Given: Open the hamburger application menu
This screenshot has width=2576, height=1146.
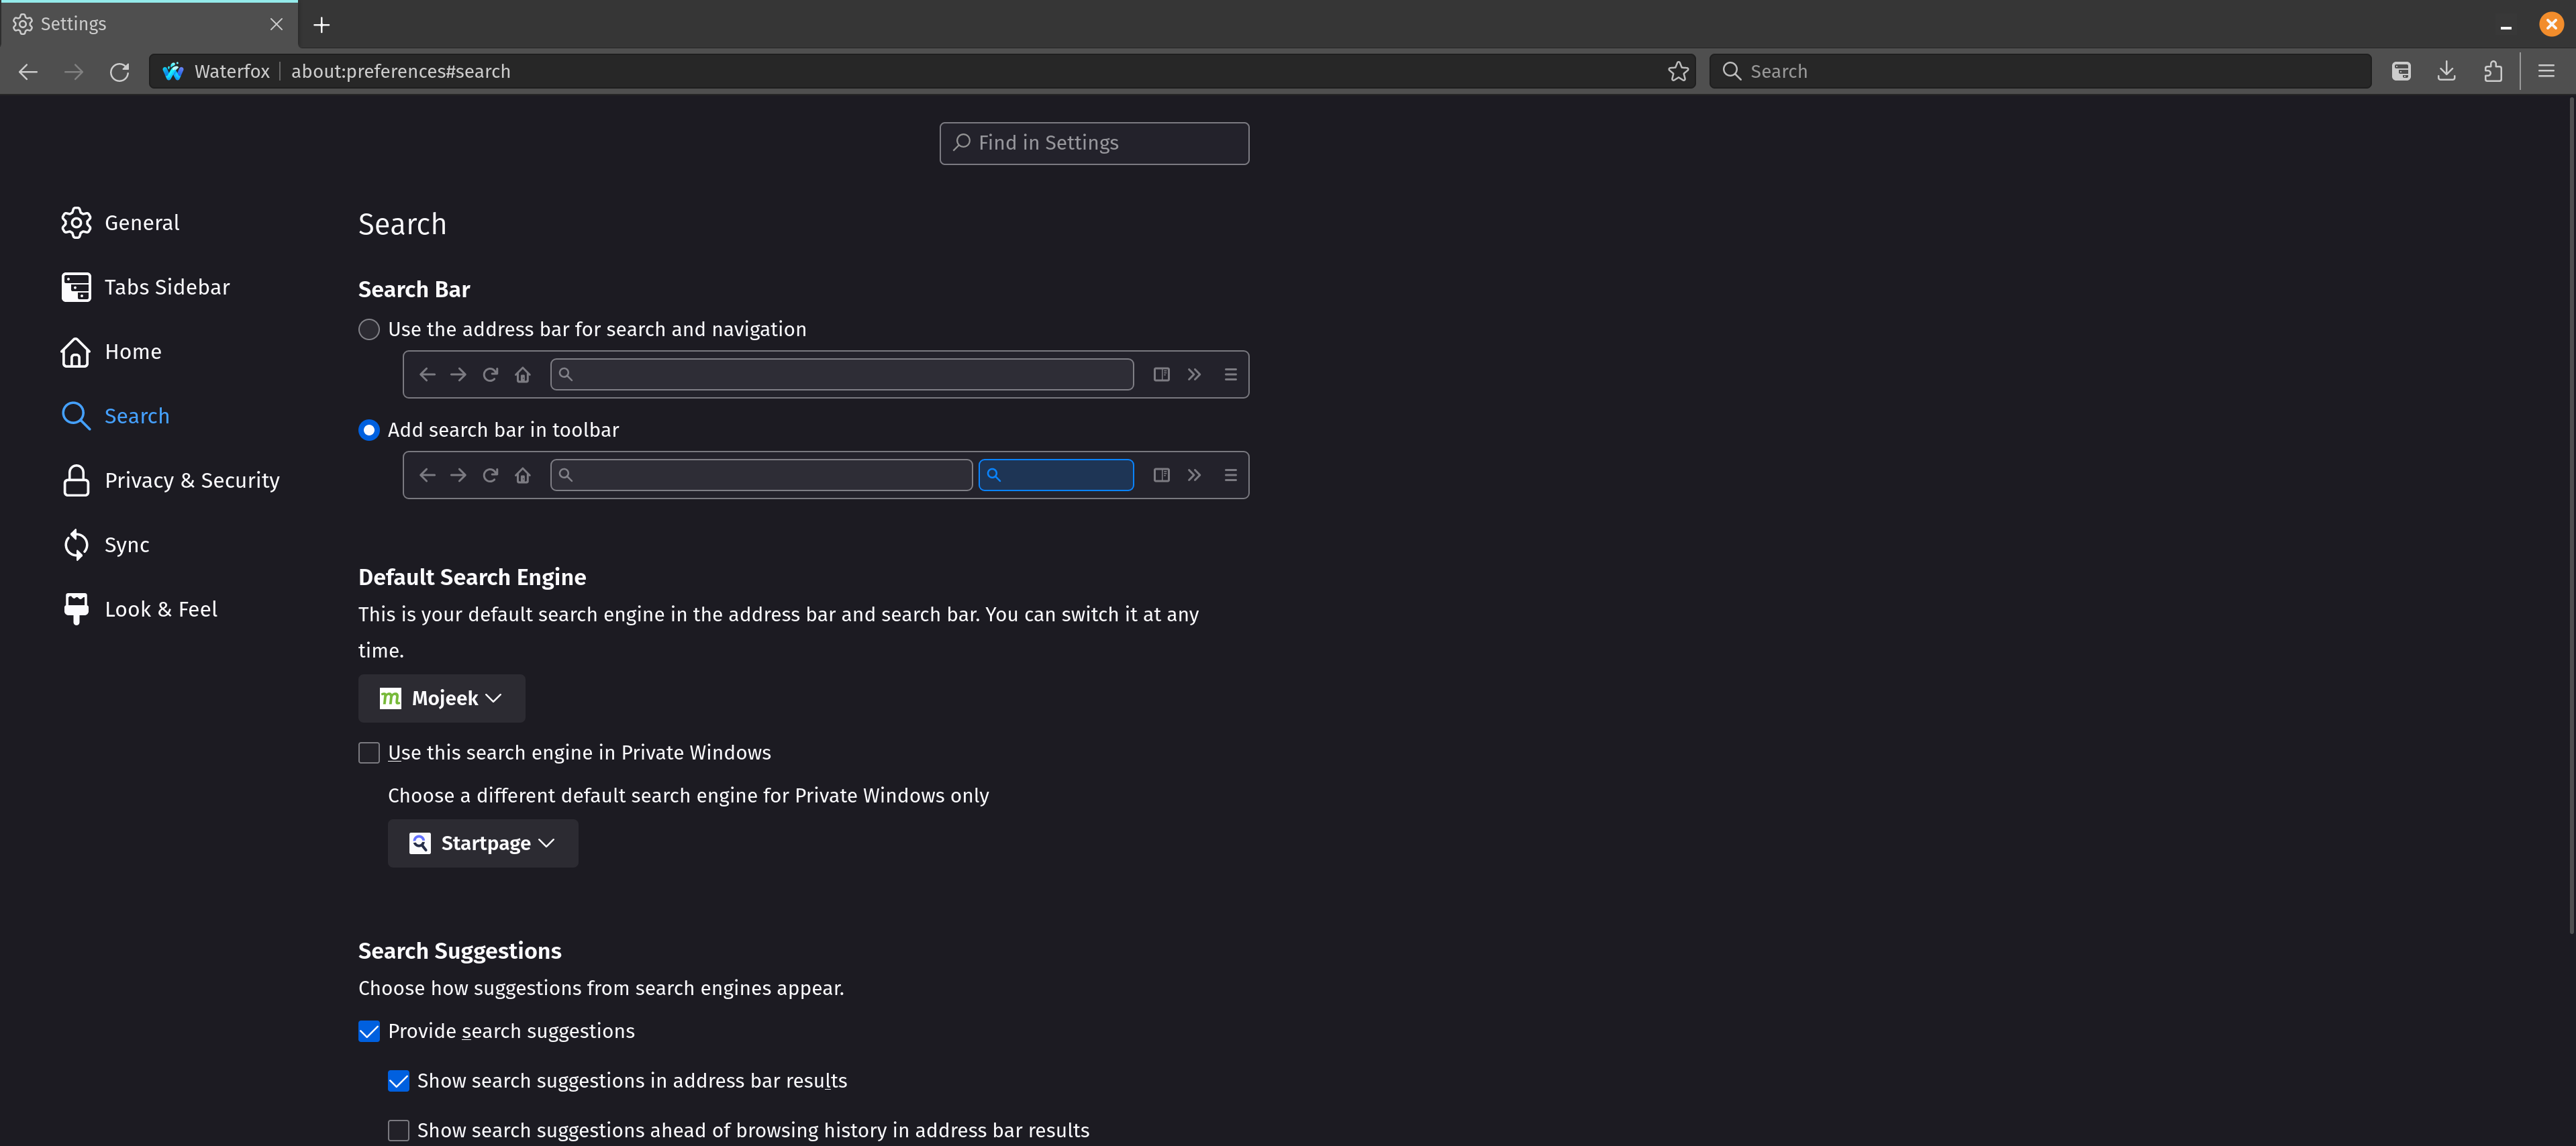Looking at the screenshot, I should [x=2546, y=71].
